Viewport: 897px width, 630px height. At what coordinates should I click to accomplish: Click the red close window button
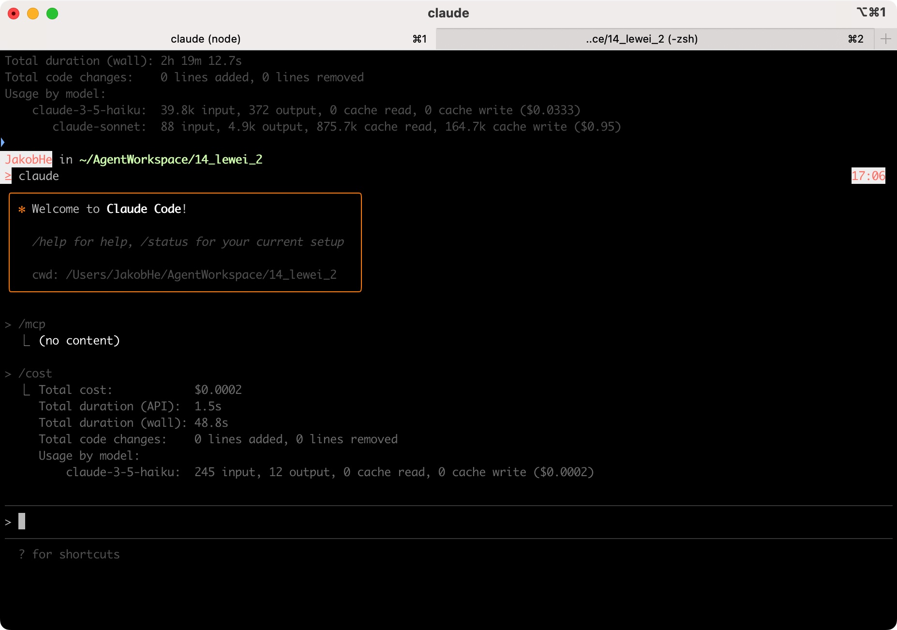pos(14,14)
